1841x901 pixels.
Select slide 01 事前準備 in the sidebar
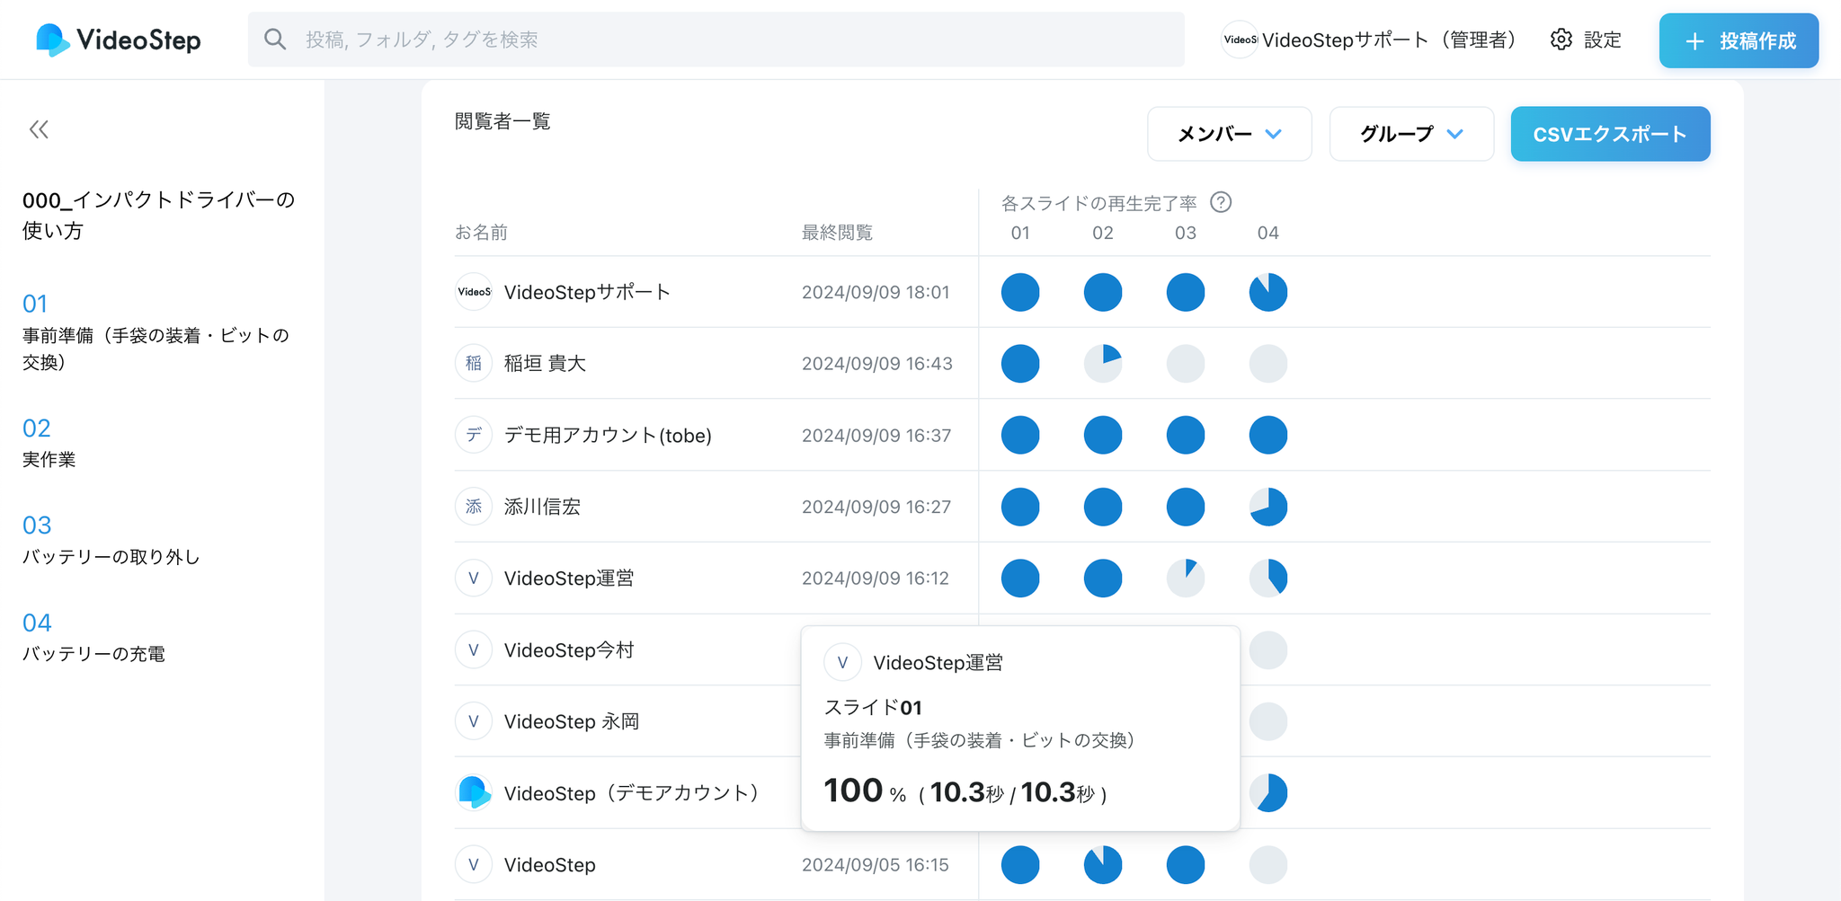click(x=156, y=331)
